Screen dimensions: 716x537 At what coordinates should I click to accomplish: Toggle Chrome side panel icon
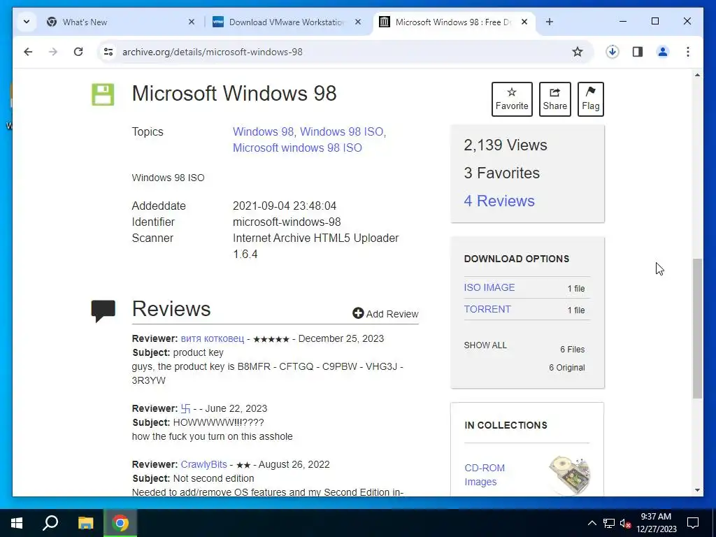(x=638, y=52)
